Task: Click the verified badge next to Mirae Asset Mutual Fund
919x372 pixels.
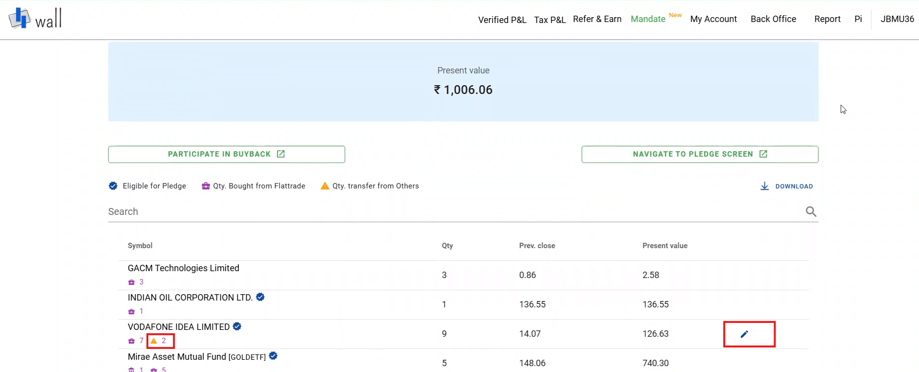Action: pyautogui.click(x=273, y=356)
